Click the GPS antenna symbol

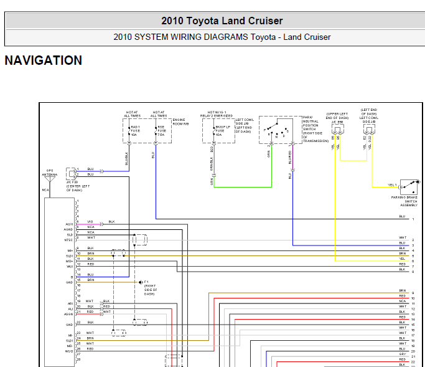coord(50,179)
